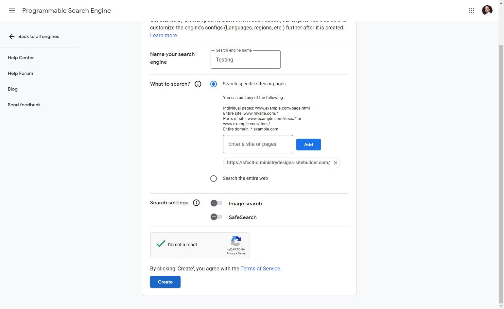This screenshot has width=504, height=309.
Task: Open Help Center from the sidebar
Action: click(21, 58)
